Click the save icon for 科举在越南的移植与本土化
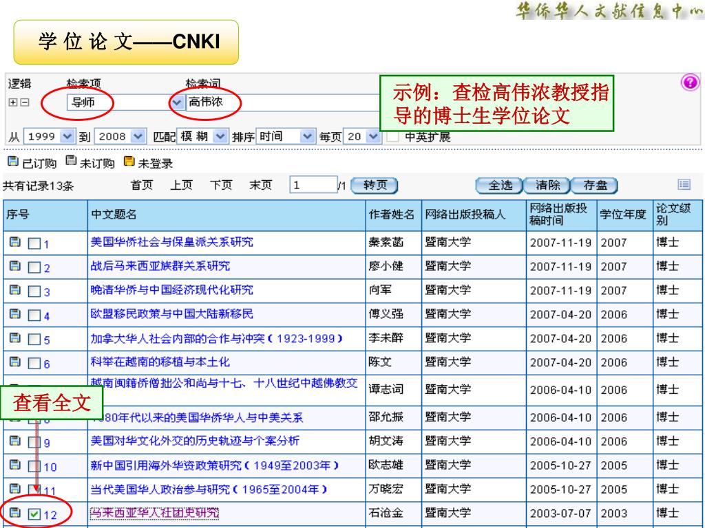This screenshot has width=705, height=528. click(x=15, y=362)
